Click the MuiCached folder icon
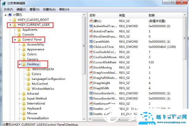 29,84
